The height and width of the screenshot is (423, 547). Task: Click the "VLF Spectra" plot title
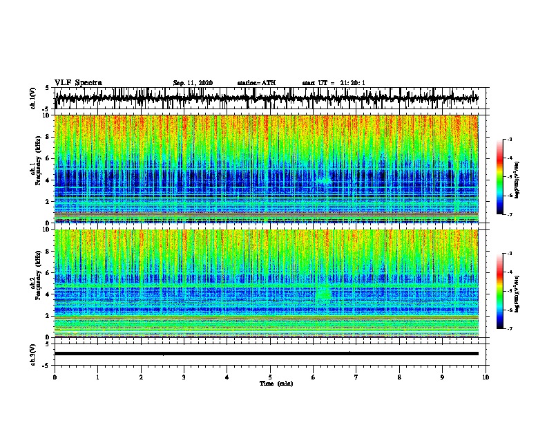[x=78, y=83]
